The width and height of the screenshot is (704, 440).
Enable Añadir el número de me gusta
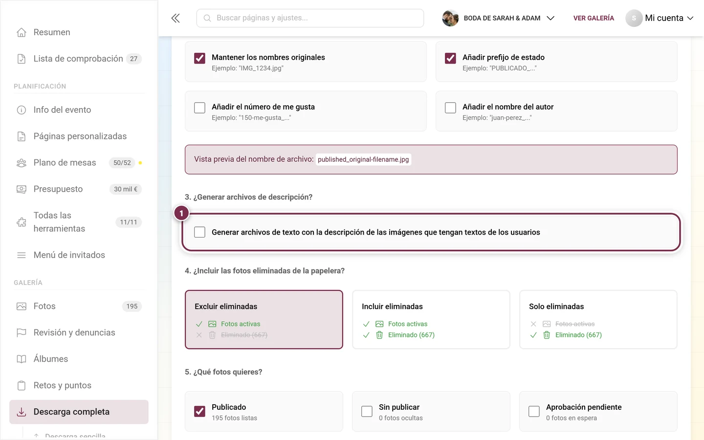click(199, 108)
